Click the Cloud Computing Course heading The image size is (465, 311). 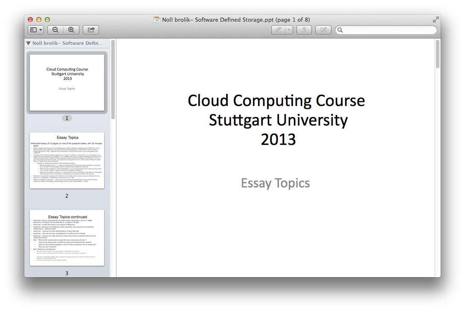pyautogui.click(x=276, y=101)
